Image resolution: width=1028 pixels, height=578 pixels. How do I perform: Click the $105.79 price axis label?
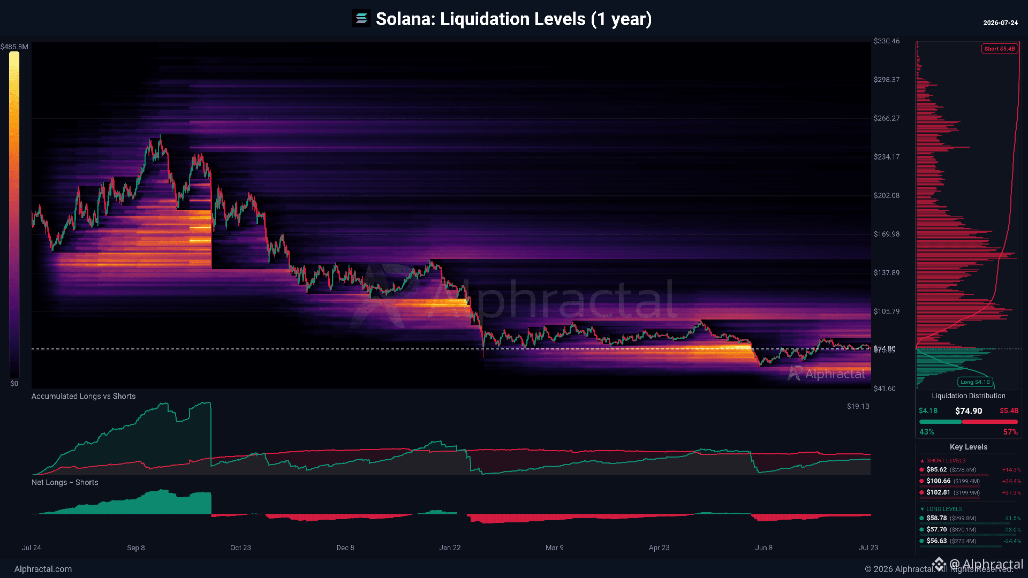[x=887, y=311]
